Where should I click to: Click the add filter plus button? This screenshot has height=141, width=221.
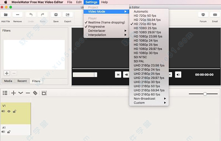point(7,73)
